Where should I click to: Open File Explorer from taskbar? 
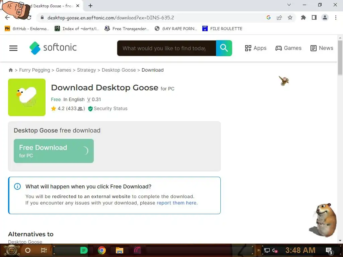click(x=120, y=250)
